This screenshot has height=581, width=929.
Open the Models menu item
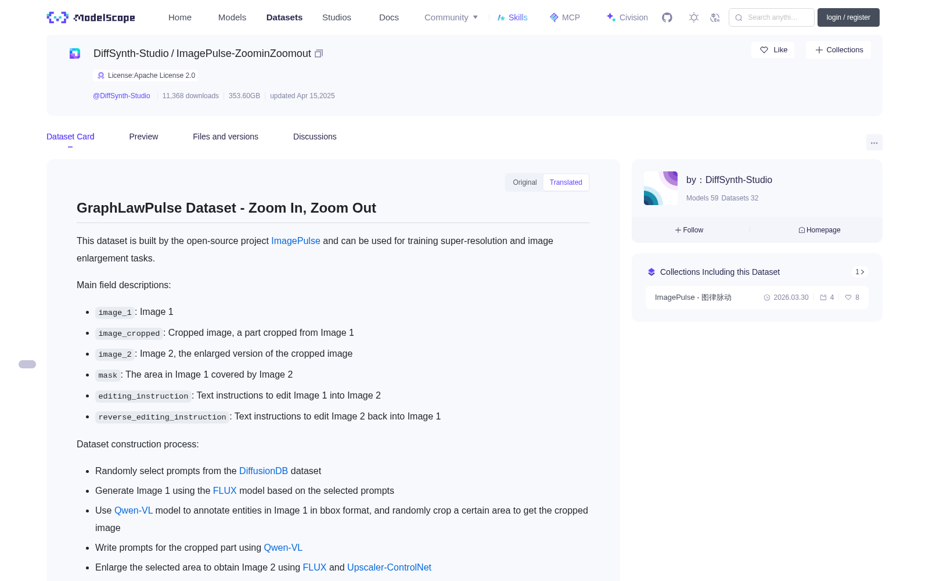point(232,17)
